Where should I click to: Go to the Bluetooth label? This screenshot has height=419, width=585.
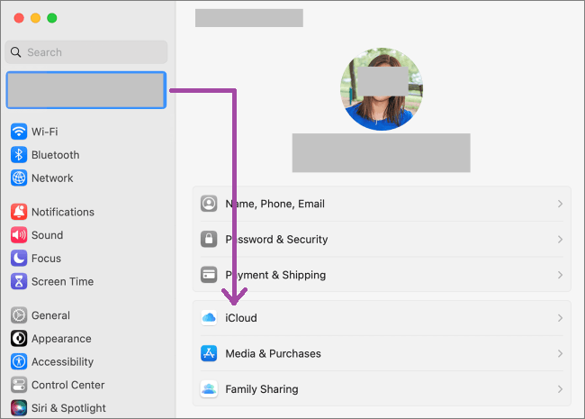click(56, 155)
